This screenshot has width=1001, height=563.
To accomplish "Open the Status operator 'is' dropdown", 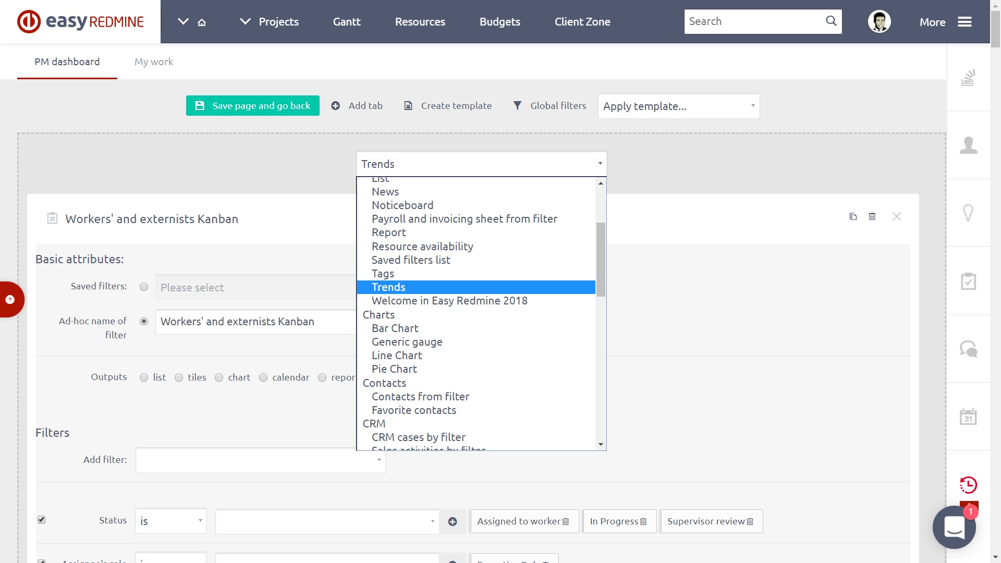I will coord(171,521).
